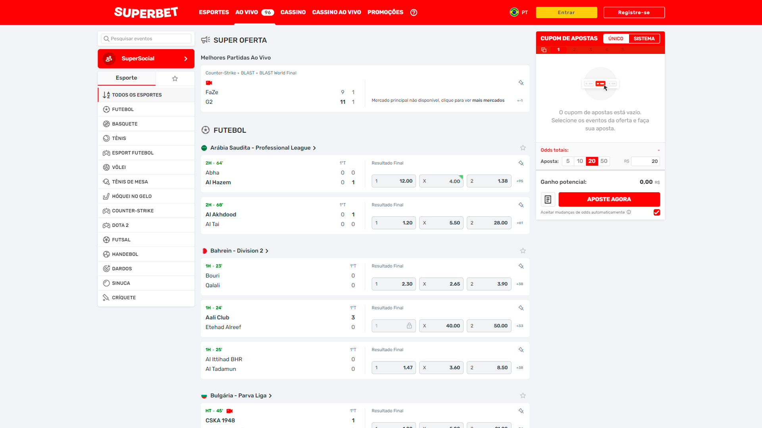The height and width of the screenshot is (428, 762).
Task: Open the Esportes menu
Action: tap(214, 12)
